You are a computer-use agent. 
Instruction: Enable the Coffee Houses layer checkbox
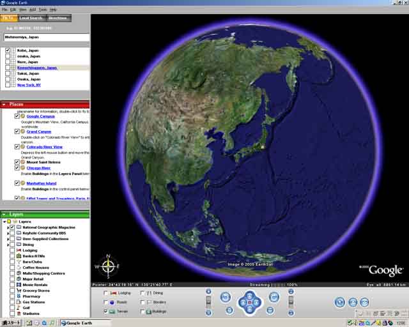(x=12, y=268)
